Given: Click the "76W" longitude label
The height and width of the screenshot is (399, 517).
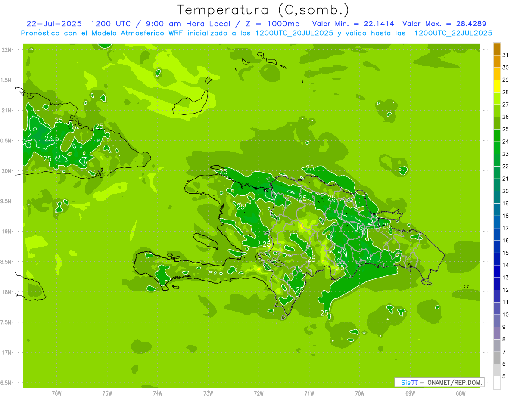Looking at the screenshot, I should (56, 393).
